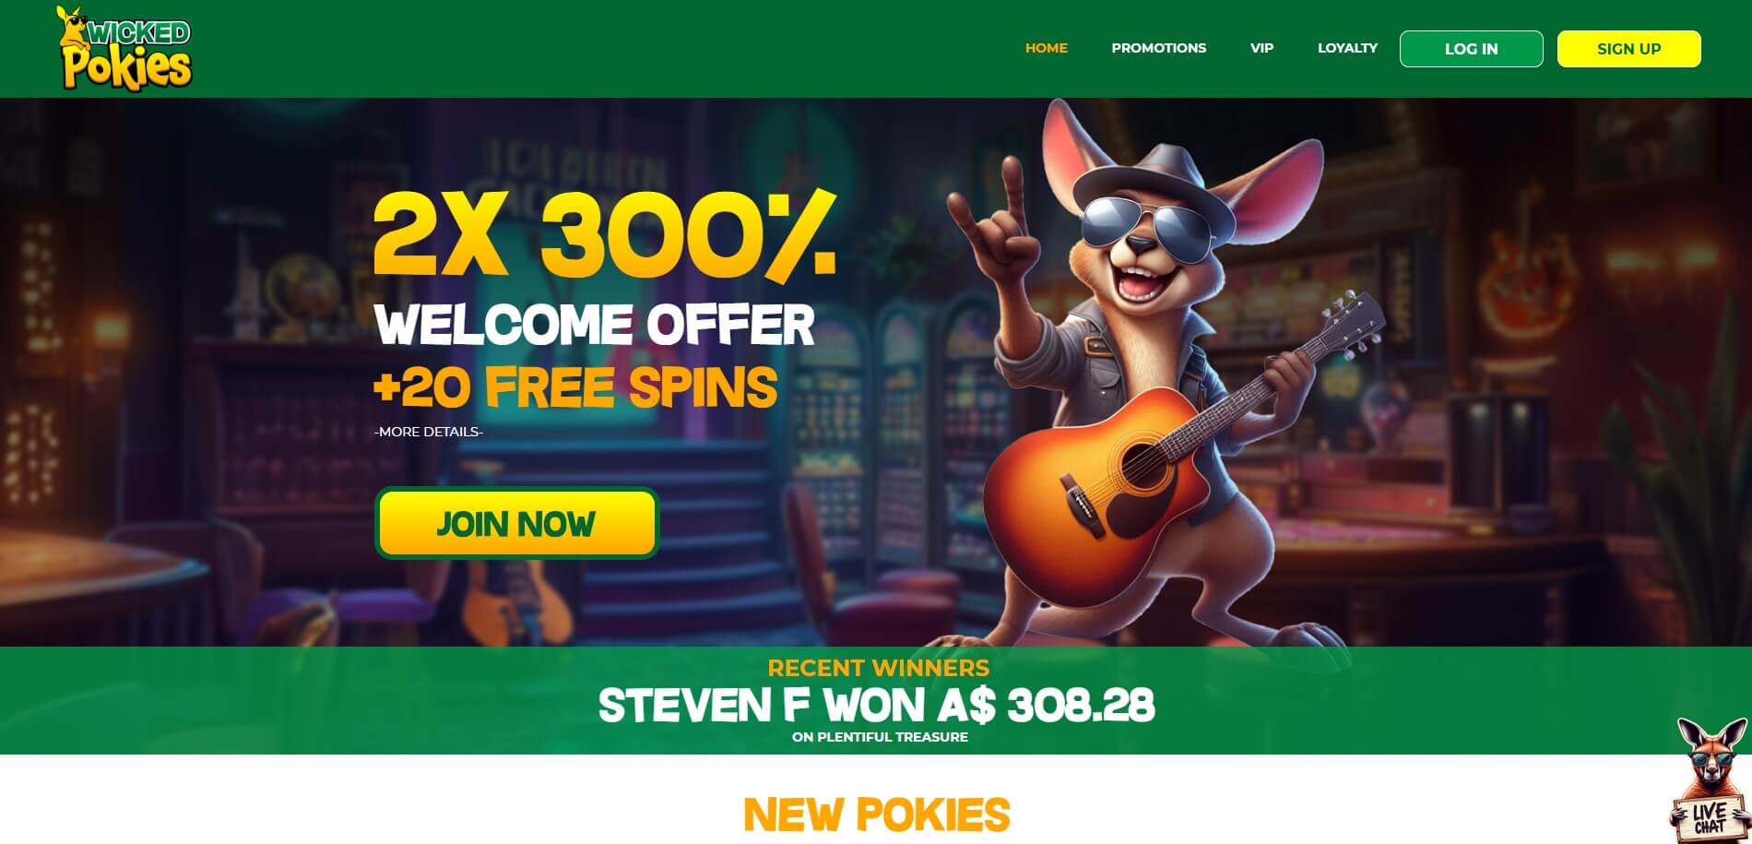
Task: Click the Join Now button
Action: click(x=516, y=523)
